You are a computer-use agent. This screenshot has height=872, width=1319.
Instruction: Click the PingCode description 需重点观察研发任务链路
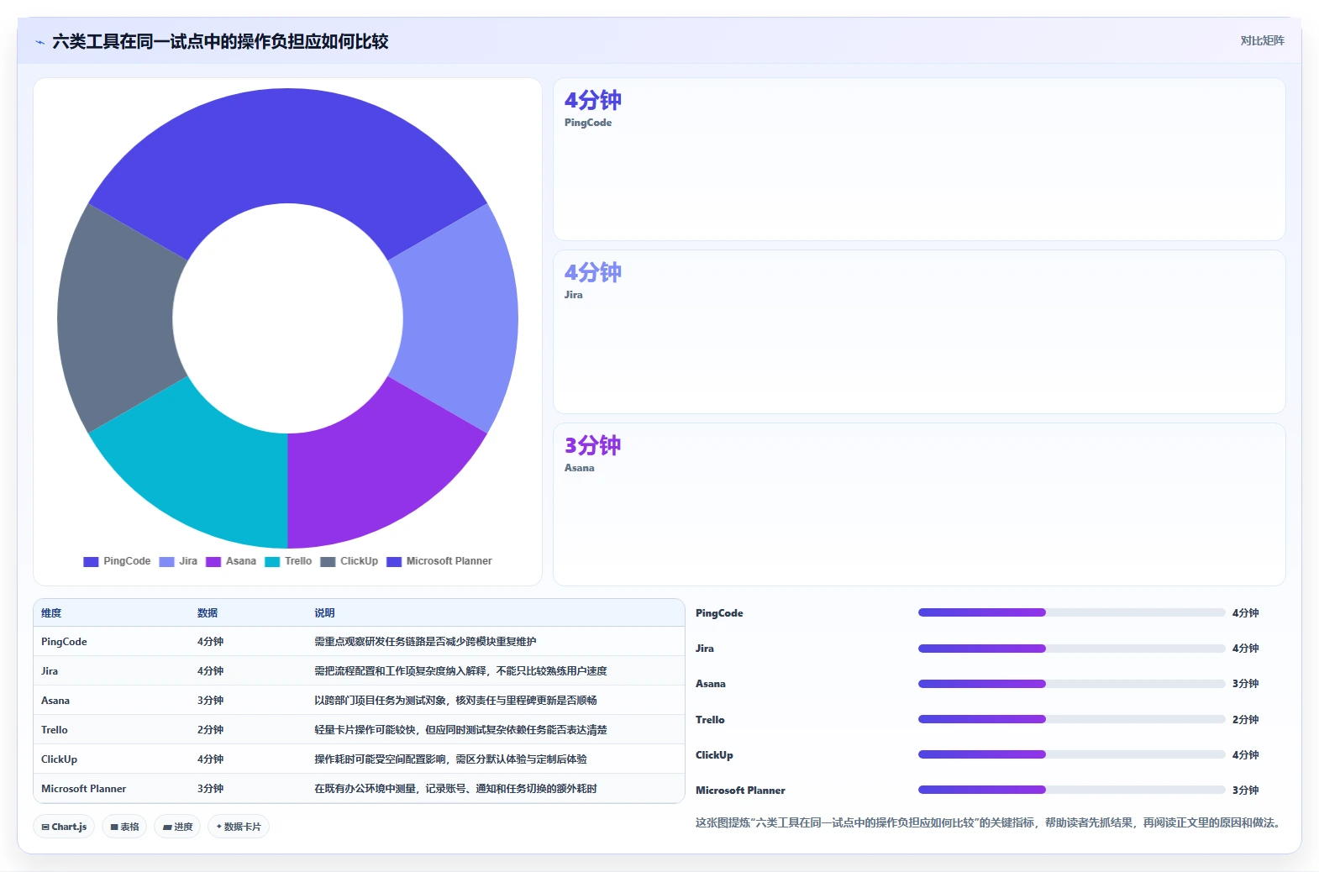(x=425, y=642)
